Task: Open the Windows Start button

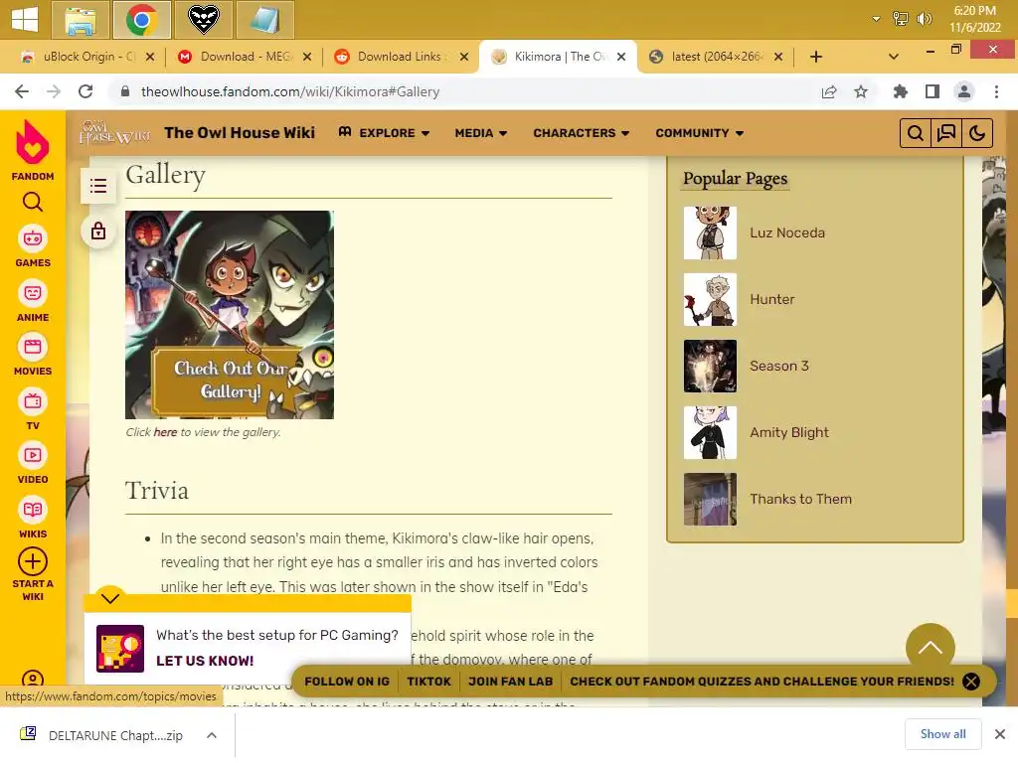Action: [25, 19]
